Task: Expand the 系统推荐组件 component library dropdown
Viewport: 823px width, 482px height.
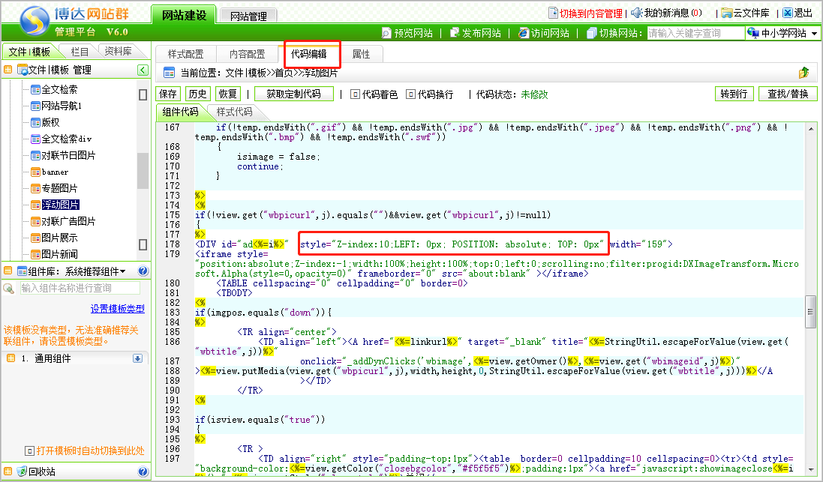Action: (123, 271)
